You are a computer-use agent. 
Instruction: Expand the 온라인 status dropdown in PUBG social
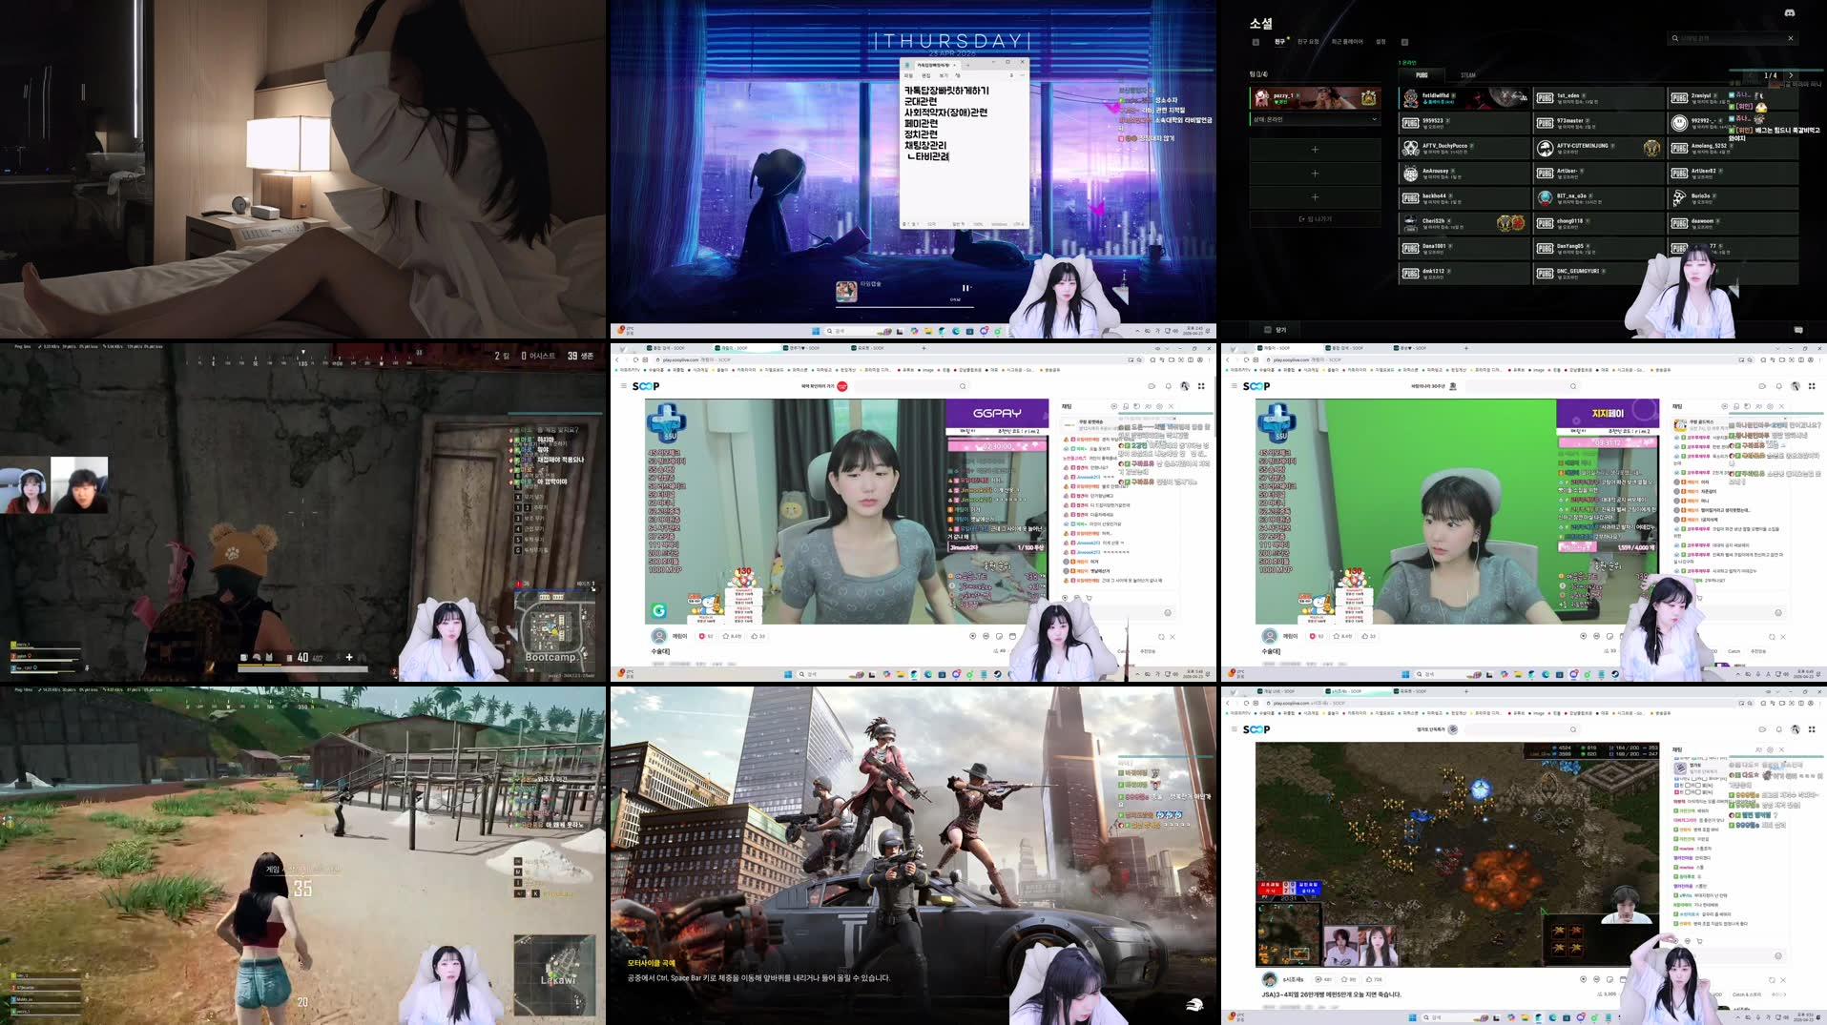pyautogui.click(x=1315, y=119)
